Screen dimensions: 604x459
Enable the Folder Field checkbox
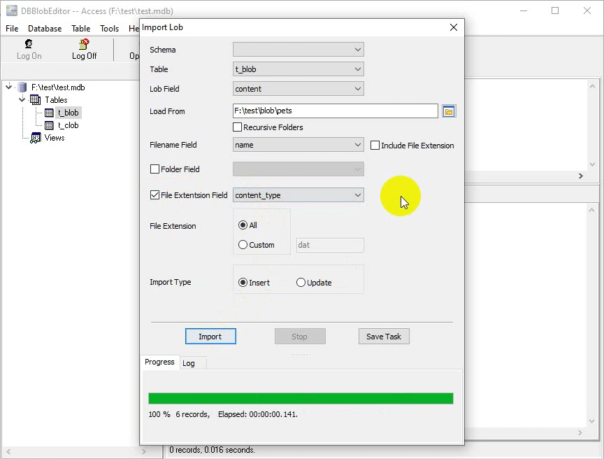[154, 169]
